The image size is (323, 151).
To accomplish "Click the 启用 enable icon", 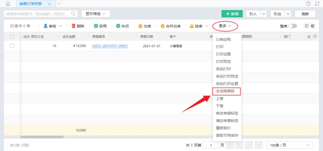I will tap(96, 26).
